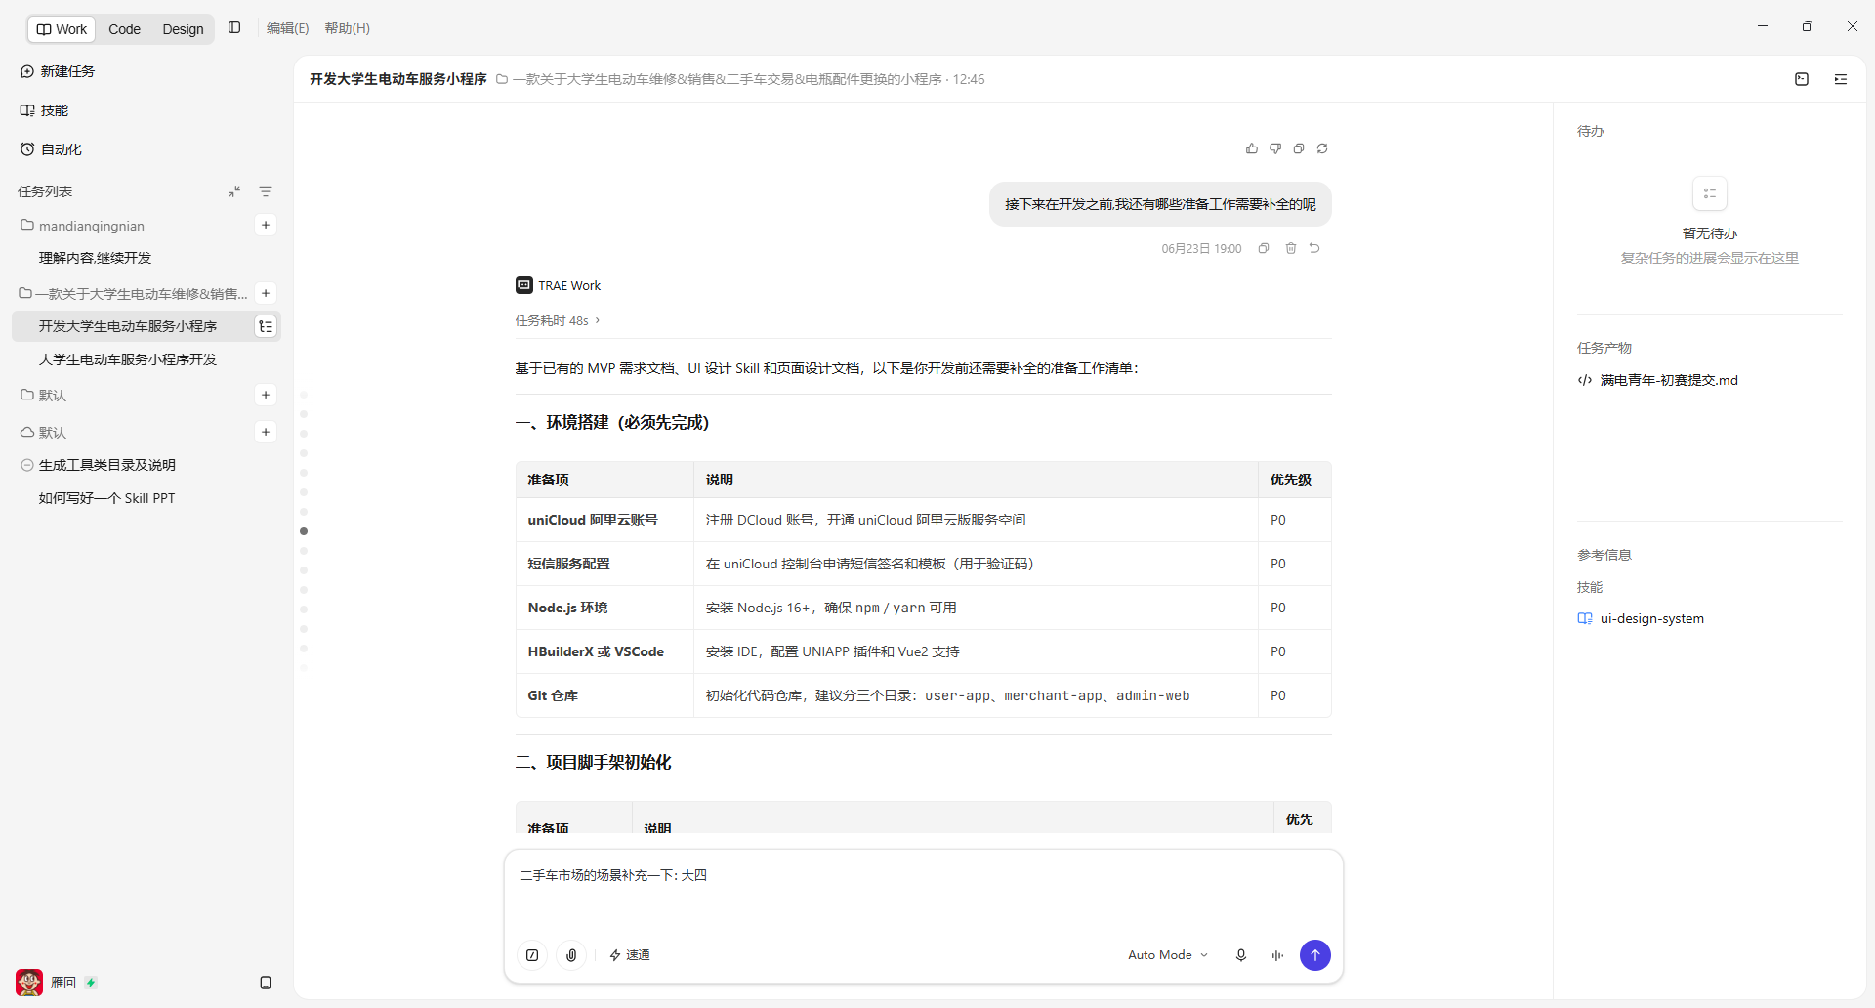Start voice input with microphone icon
The image size is (1875, 1008).
click(x=1241, y=955)
